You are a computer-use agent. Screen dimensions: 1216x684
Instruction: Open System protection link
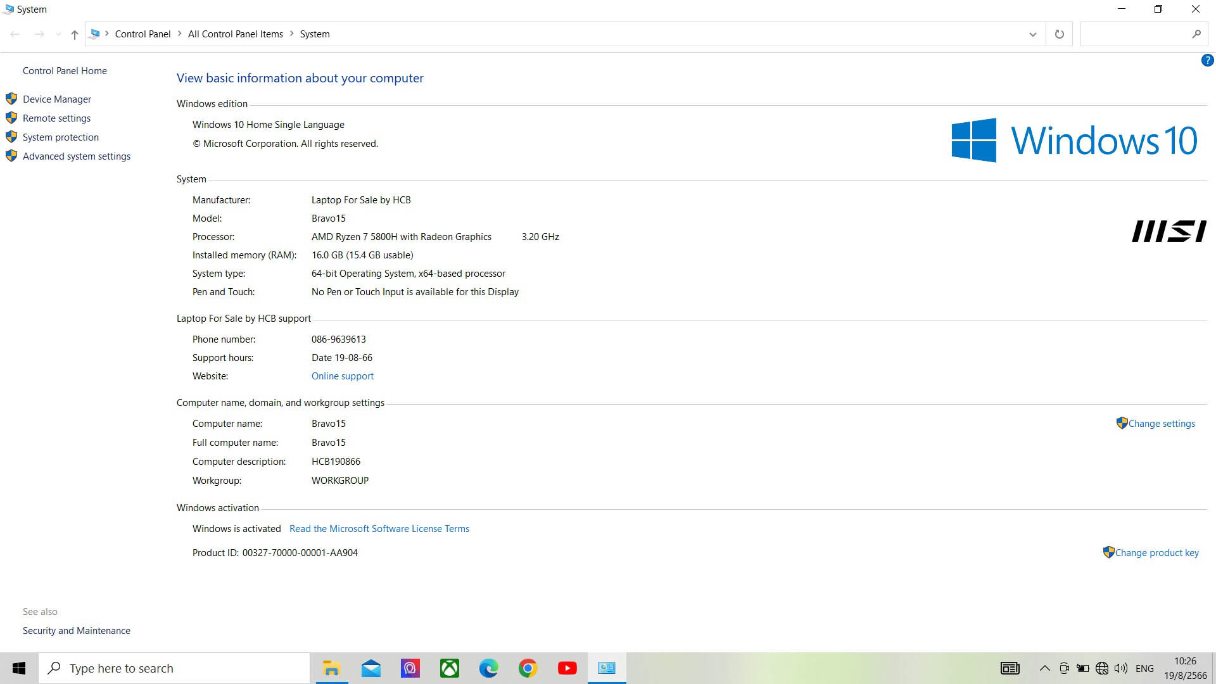(x=61, y=137)
